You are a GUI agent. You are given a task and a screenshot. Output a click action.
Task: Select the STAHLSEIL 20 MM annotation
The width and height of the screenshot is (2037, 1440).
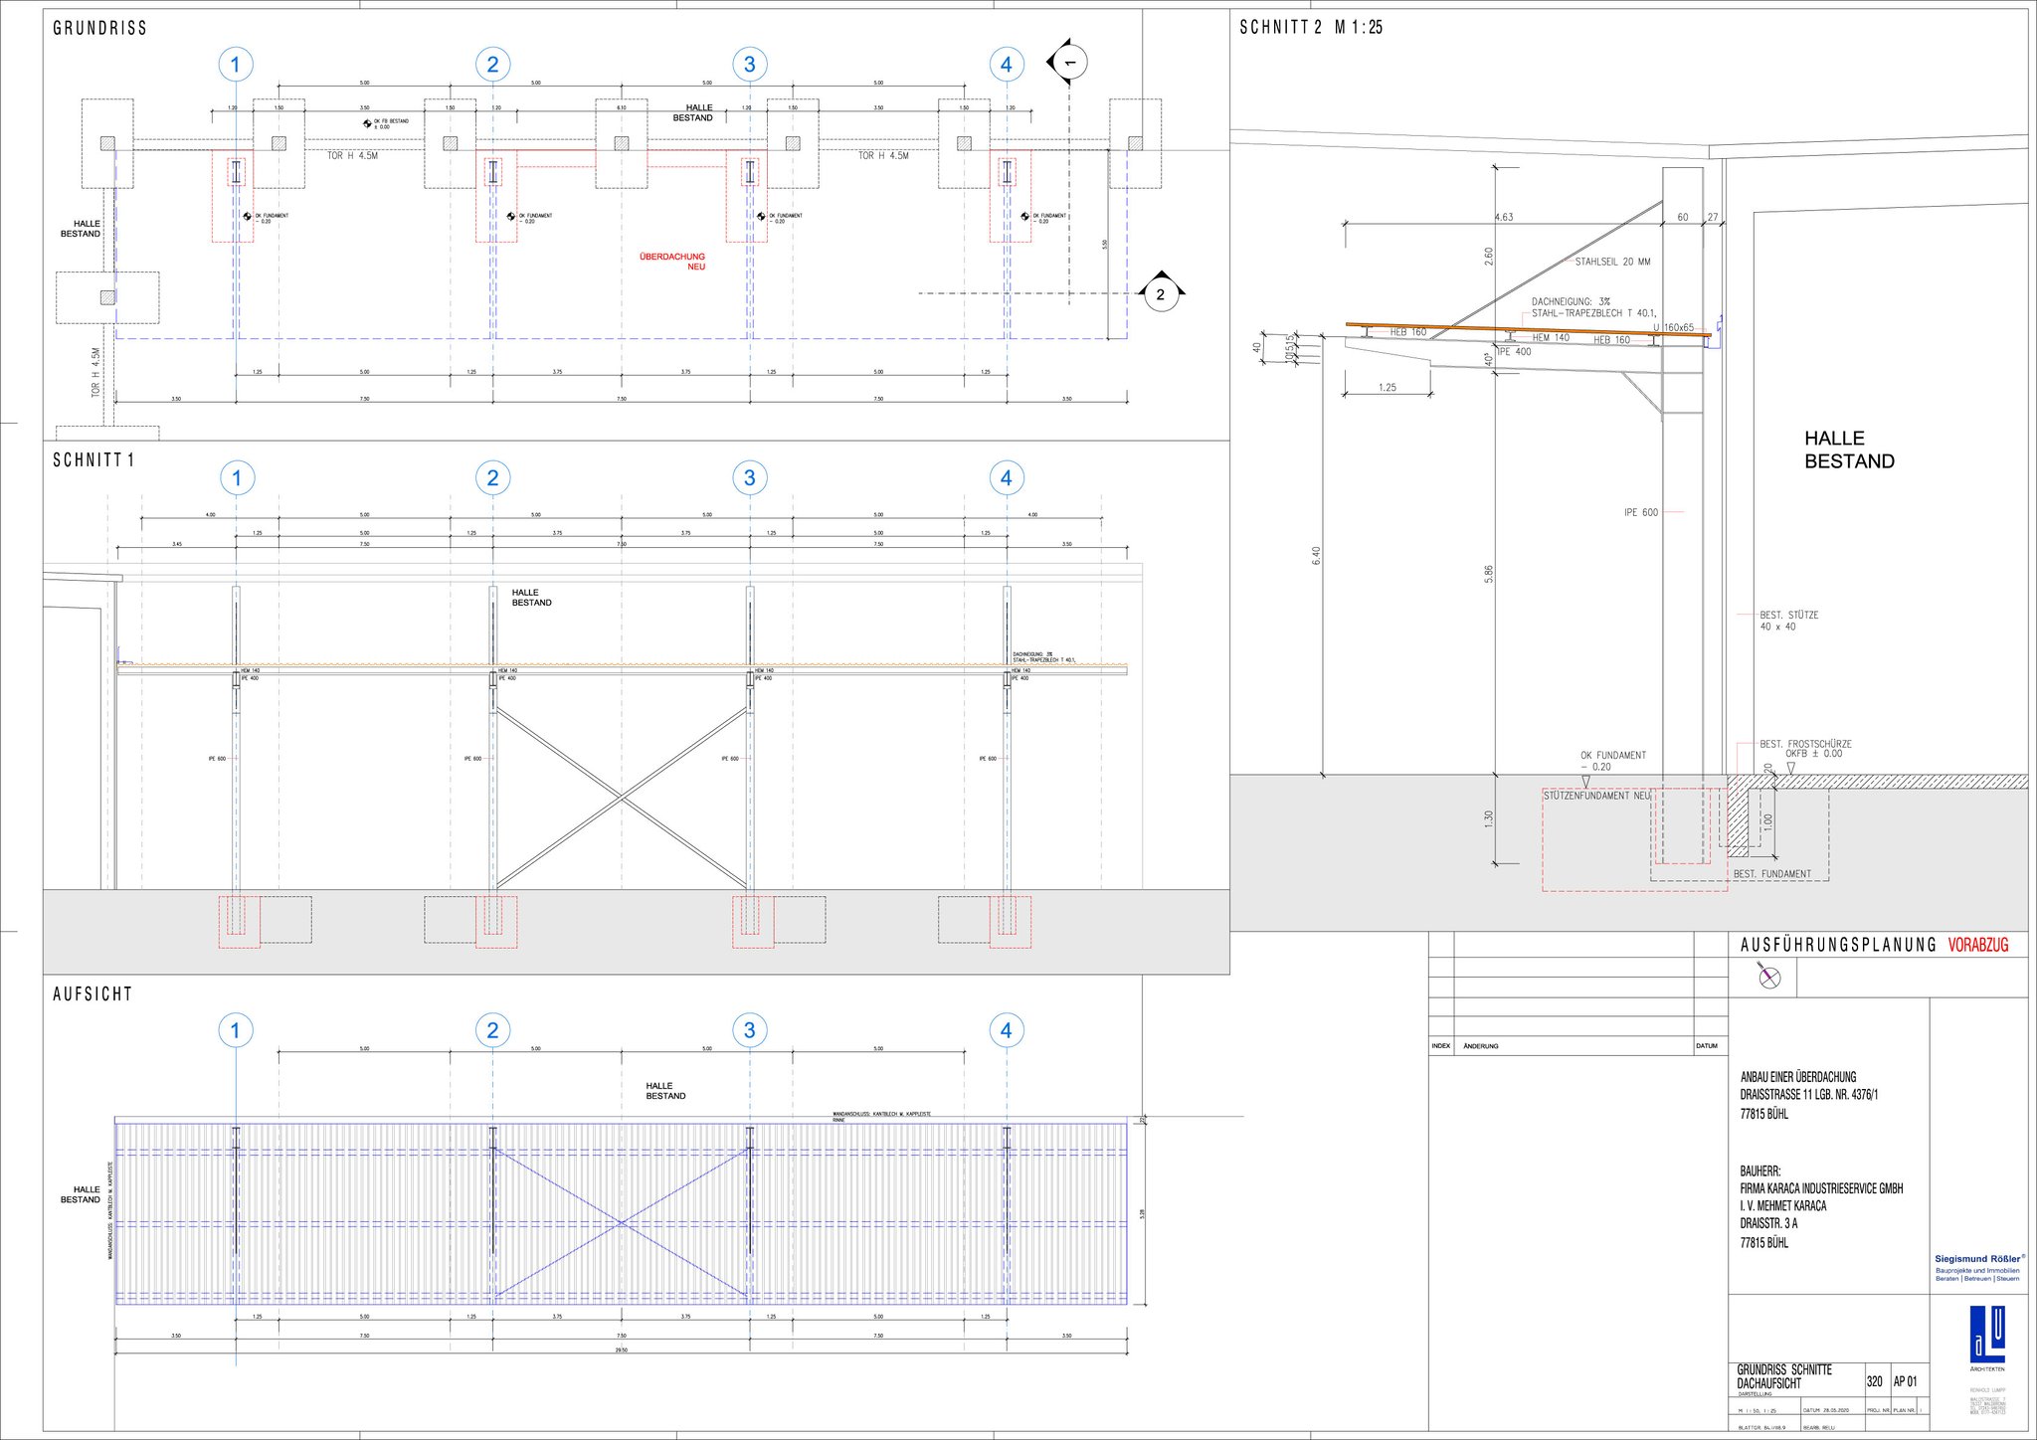tap(1612, 262)
